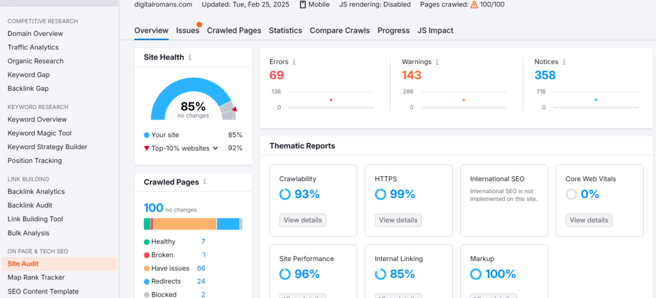Click the blue dot on Notices trend chart
This screenshot has width=656, height=298.
[596, 100]
